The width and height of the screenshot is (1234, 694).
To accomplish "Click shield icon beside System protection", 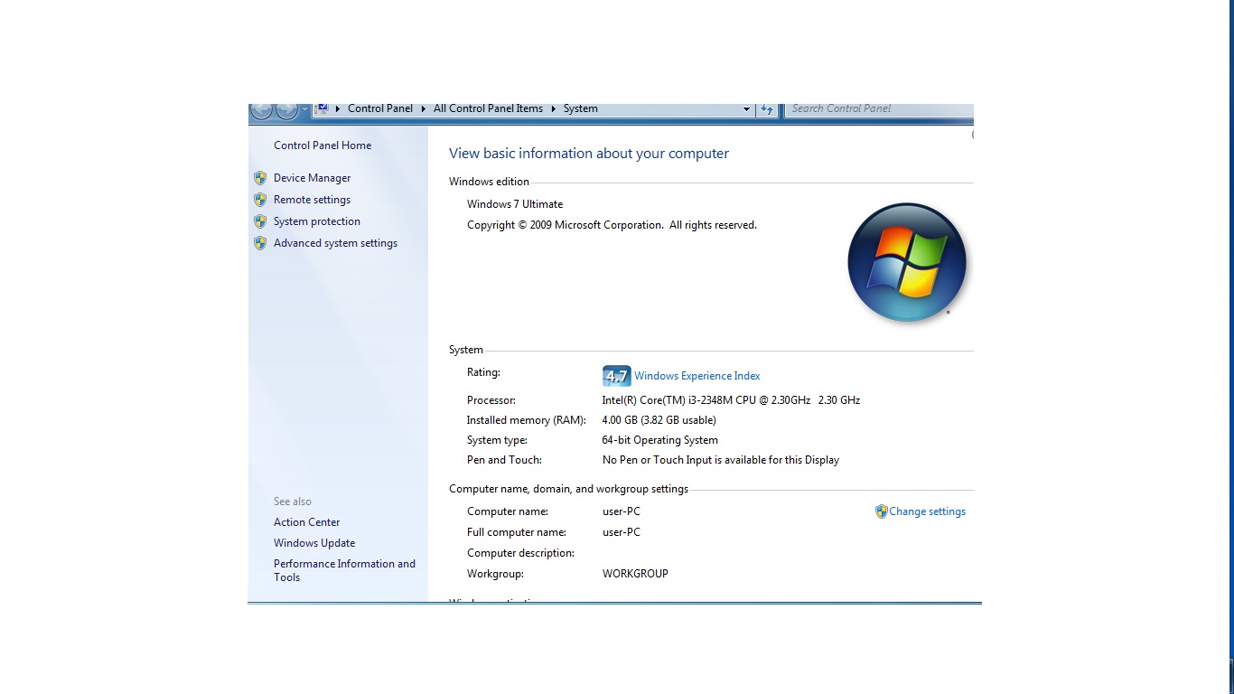I will click(260, 221).
